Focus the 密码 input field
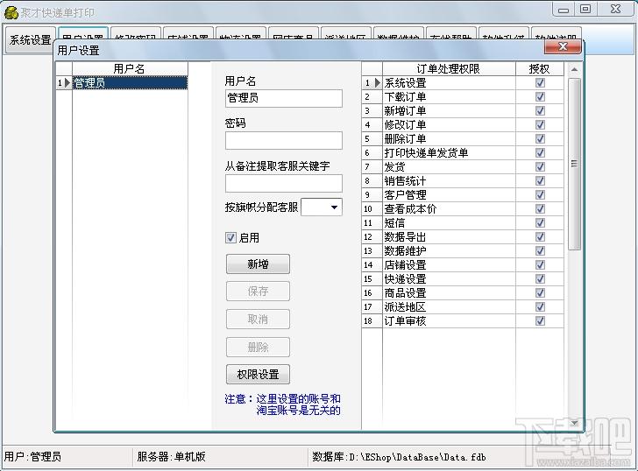 point(284,141)
